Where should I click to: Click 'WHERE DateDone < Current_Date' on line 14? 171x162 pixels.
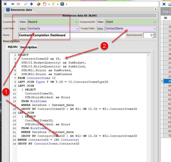coord(47,105)
